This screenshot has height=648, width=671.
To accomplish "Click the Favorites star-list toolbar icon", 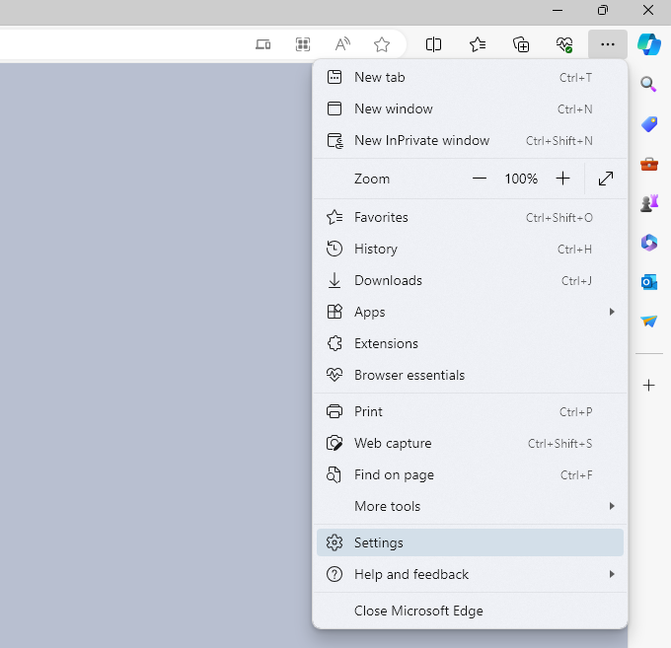I will (478, 44).
